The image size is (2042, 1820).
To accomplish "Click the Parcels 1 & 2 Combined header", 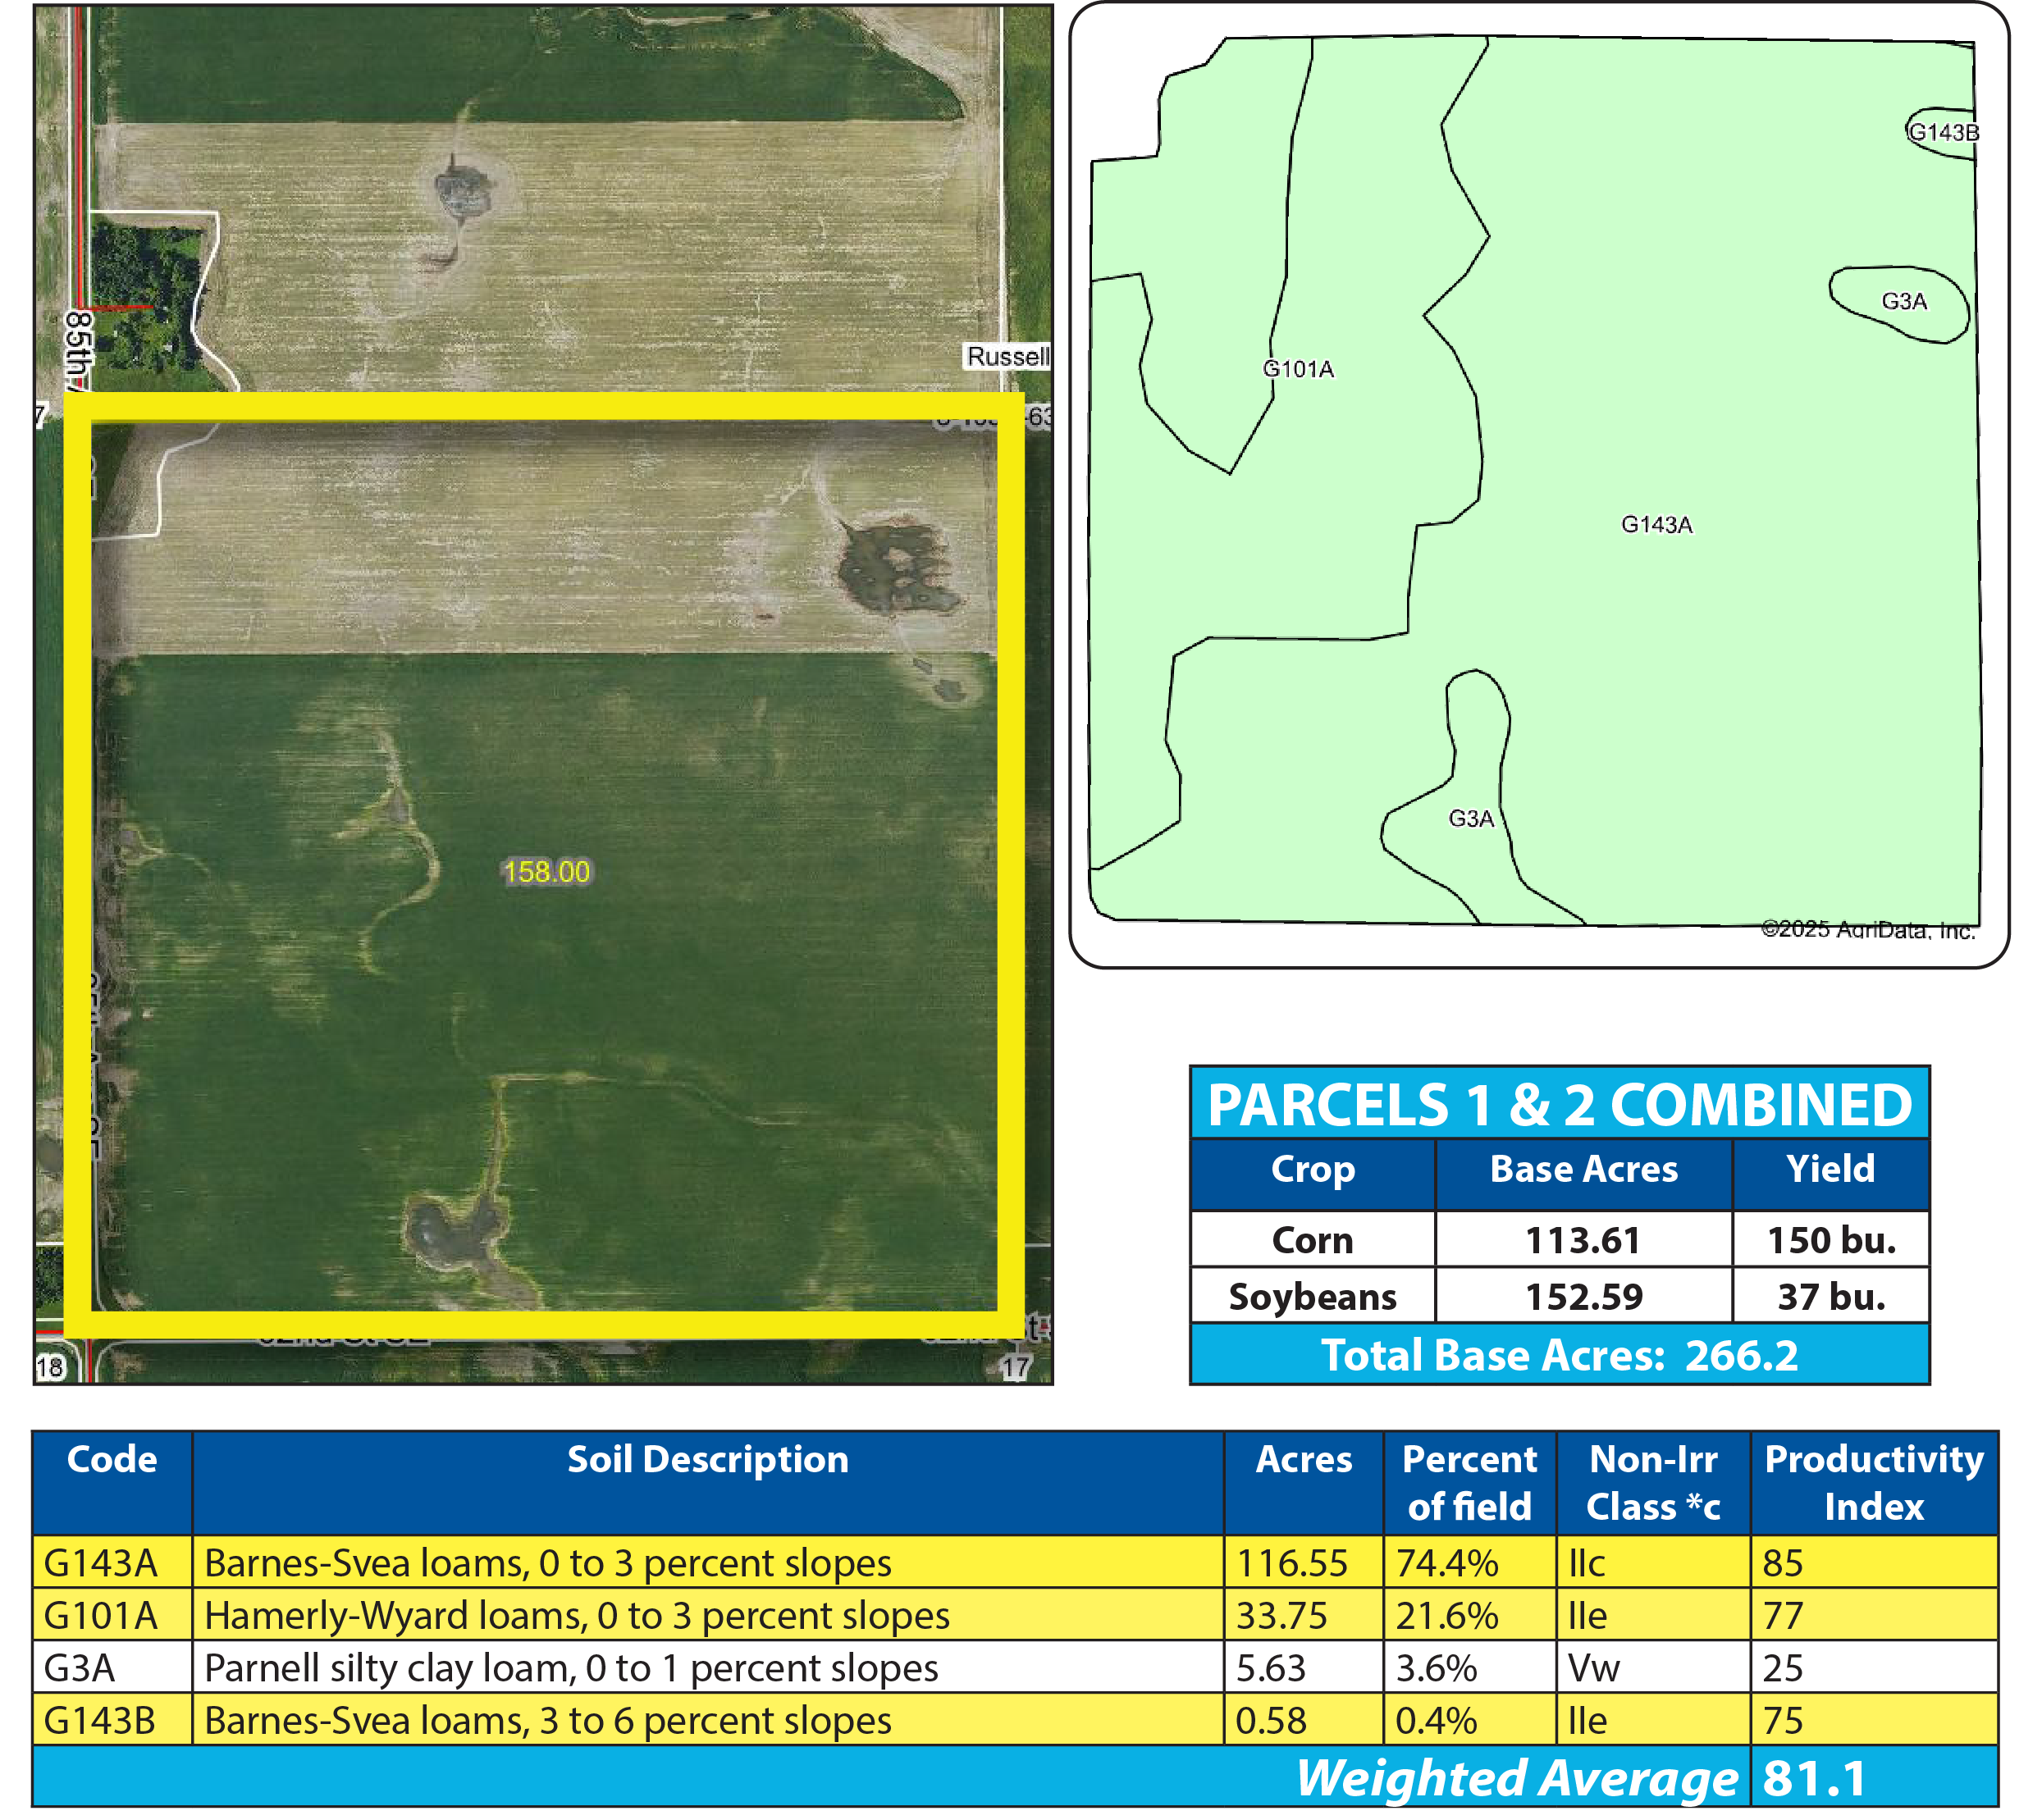I will pos(1559,1105).
